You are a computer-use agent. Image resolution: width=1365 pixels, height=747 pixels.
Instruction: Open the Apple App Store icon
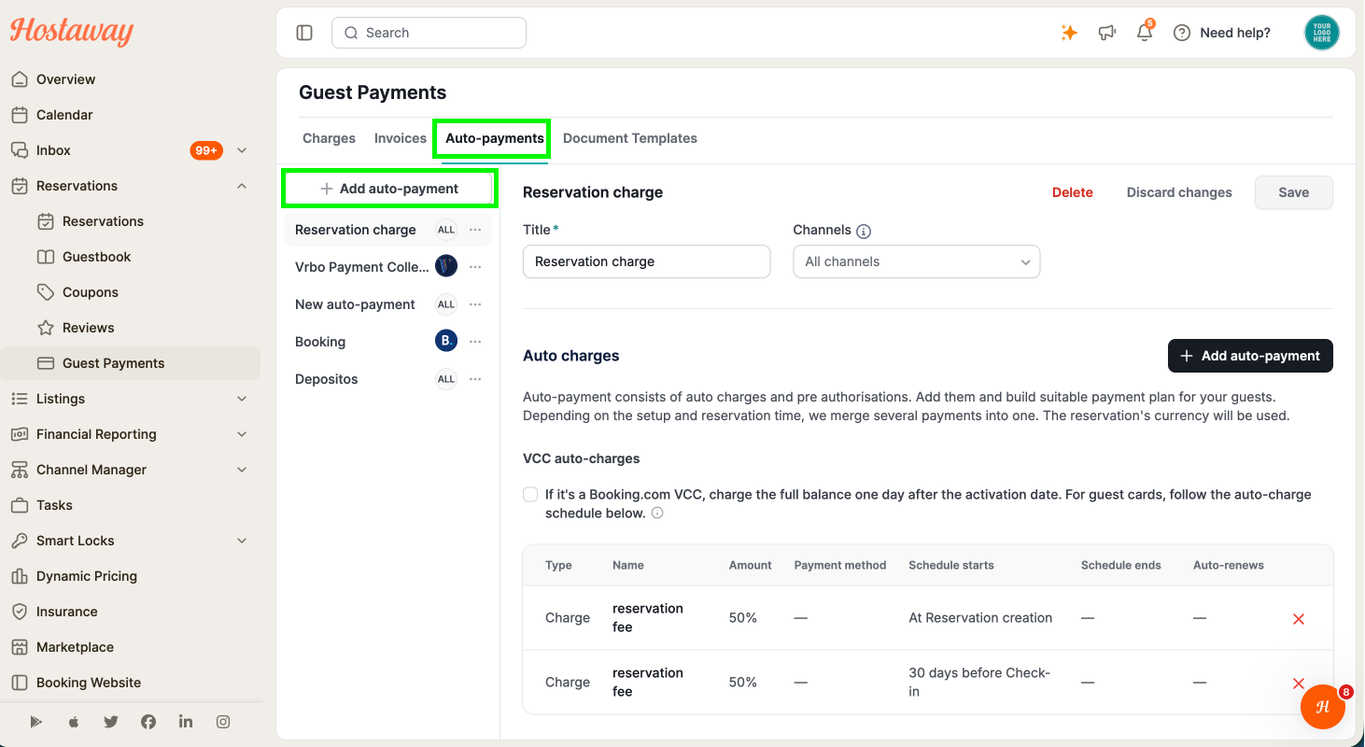[x=74, y=722]
